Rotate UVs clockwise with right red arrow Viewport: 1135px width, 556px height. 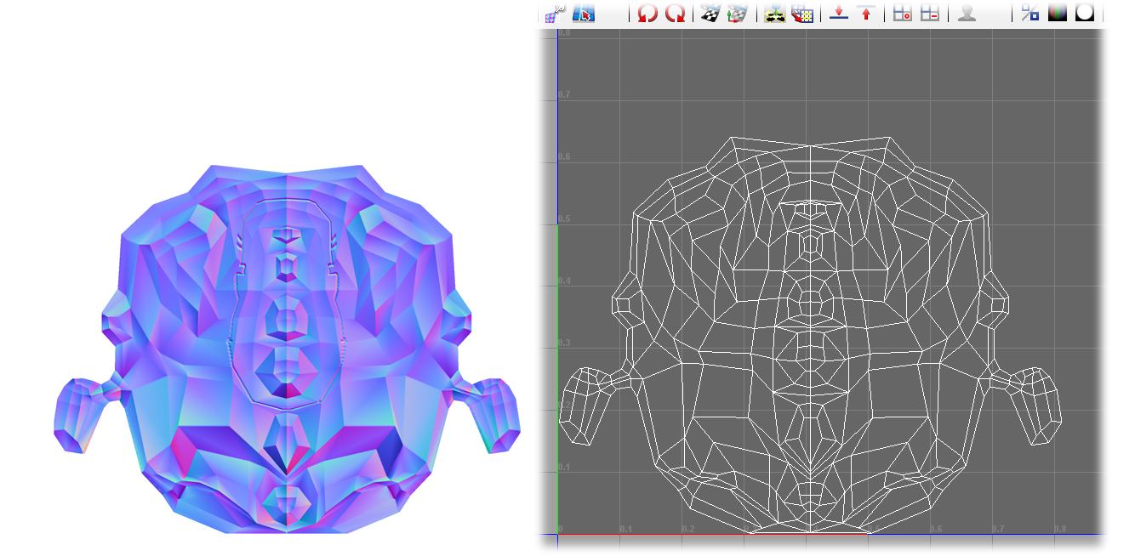(x=676, y=13)
